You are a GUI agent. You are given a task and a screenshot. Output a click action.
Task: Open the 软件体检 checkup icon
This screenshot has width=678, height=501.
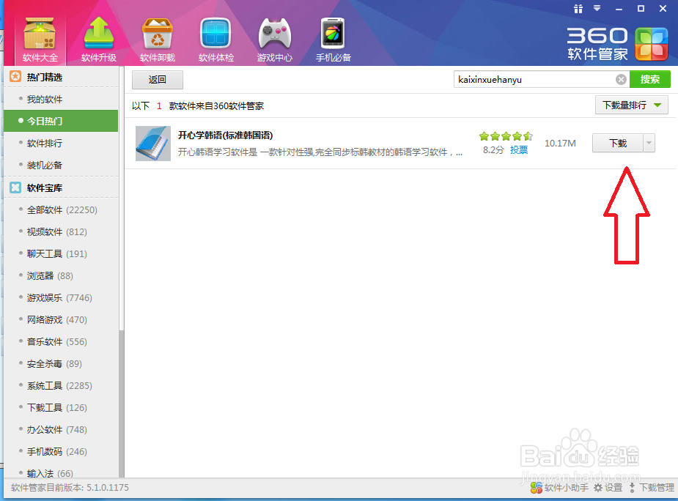pyautogui.click(x=215, y=40)
